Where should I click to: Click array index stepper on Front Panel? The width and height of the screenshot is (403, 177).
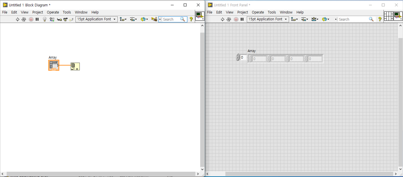[x=237, y=57]
